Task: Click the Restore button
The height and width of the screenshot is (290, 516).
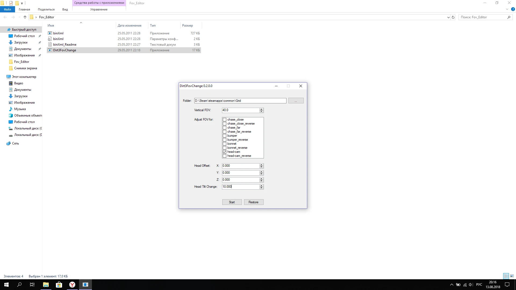Action: (x=253, y=202)
